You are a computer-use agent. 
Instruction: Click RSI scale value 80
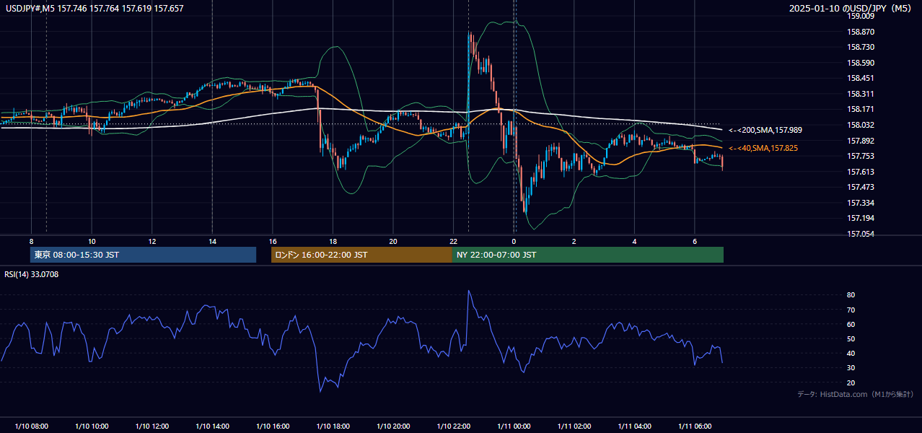coord(851,295)
